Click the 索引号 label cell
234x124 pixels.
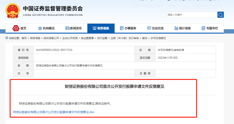23,50
